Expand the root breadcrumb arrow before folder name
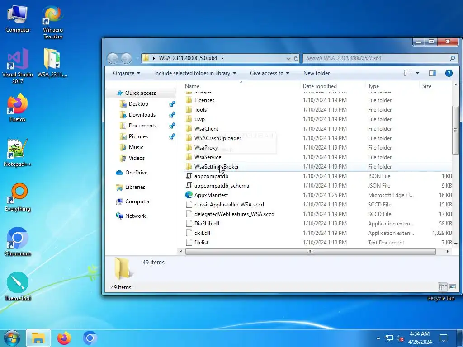Viewport: 463px width, 347px height. [x=154, y=58]
